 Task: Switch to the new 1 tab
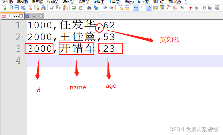tap(34, 16)
